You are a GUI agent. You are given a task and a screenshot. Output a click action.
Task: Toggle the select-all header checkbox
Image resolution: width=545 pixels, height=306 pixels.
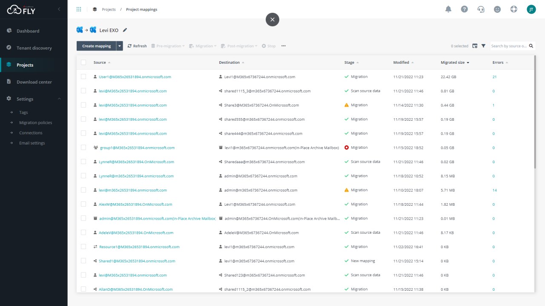coord(83,62)
